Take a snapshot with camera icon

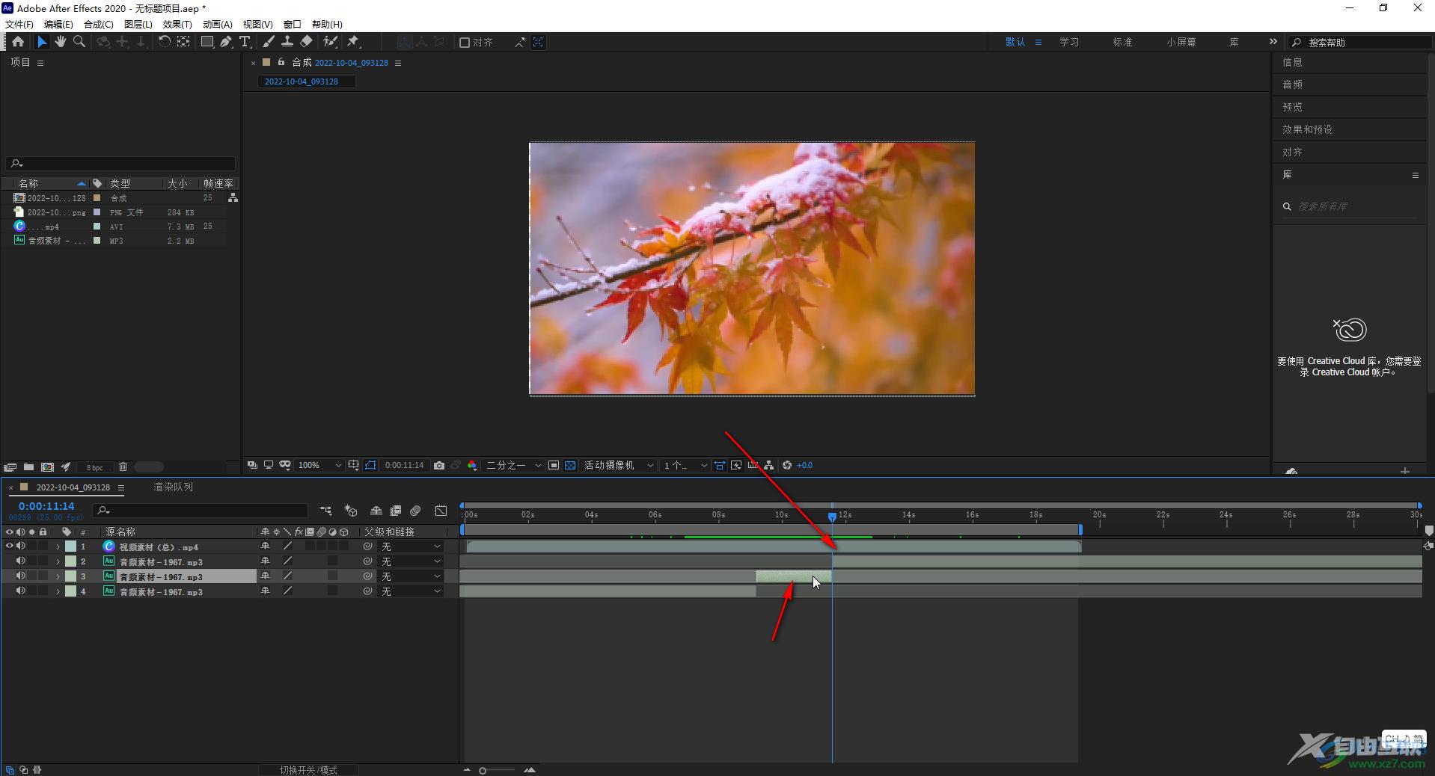coord(439,465)
